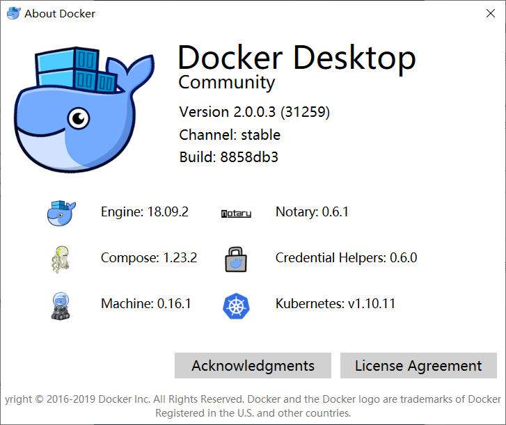506x425 pixels.
Task: Click the Kubernetes wheel icon
Action: pyautogui.click(x=236, y=306)
